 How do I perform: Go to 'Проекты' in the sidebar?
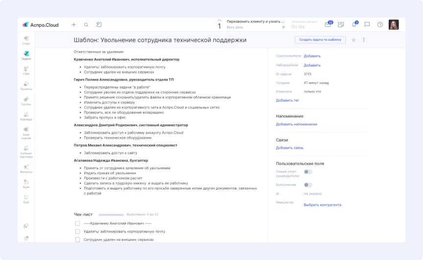click(26, 86)
